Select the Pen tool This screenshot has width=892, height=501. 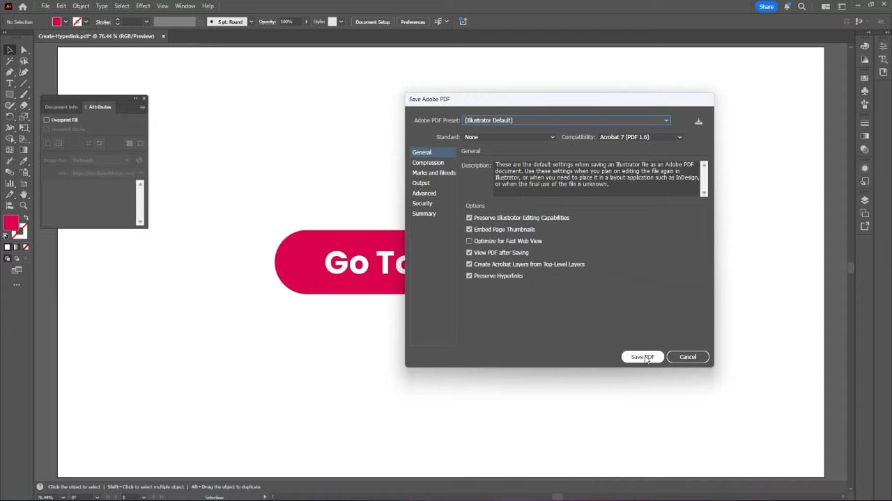[10, 72]
